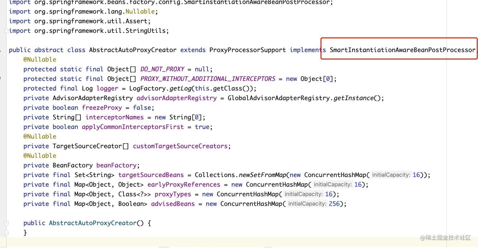Click the implements keyword in class declaration

[x=308, y=50]
